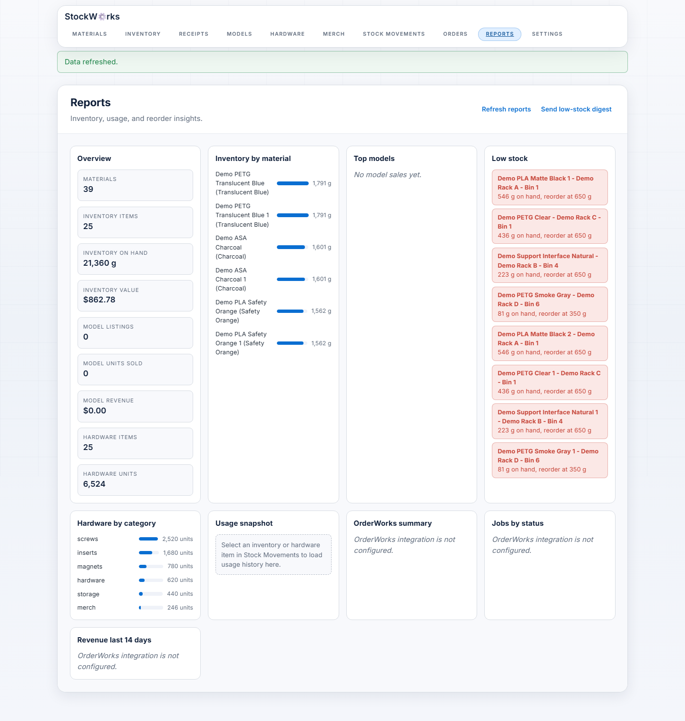The height and width of the screenshot is (721, 685).
Task: Click the Inventory On Hand 21,360 g card
Action: (x=135, y=259)
